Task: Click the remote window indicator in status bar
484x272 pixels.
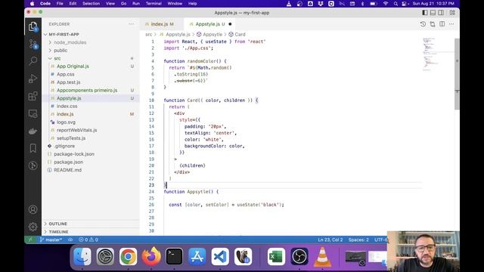Action: point(30,240)
